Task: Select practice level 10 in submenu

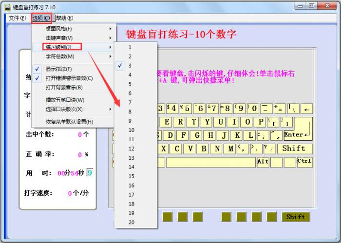Action: click(132, 130)
